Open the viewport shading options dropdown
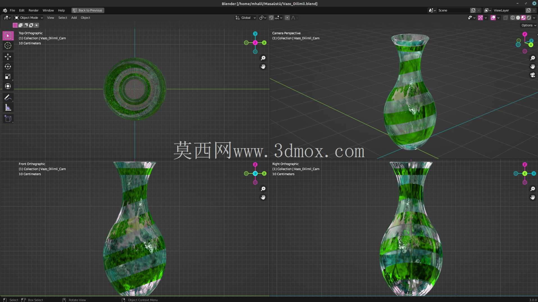Screen dimensions: 538x302 pyautogui.click(x=534, y=18)
